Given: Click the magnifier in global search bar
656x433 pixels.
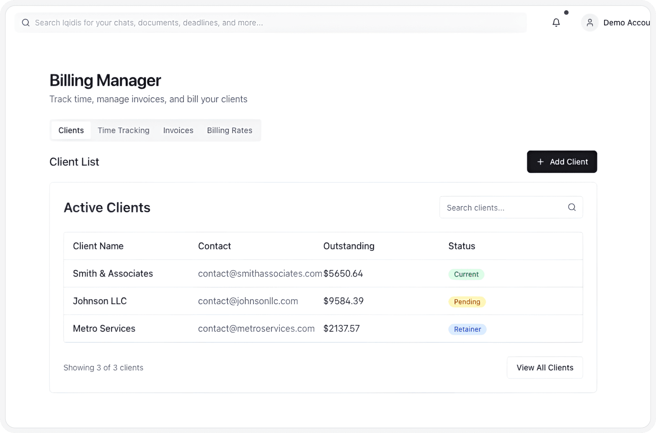Looking at the screenshot, I should (26, 23).
